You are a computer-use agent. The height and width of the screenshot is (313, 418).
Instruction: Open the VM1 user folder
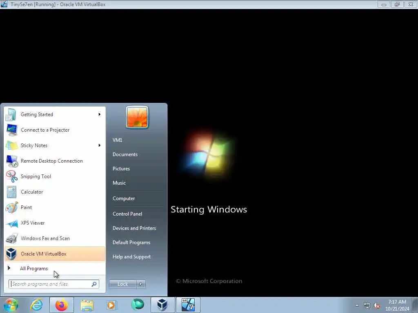(x=117, y=140)
